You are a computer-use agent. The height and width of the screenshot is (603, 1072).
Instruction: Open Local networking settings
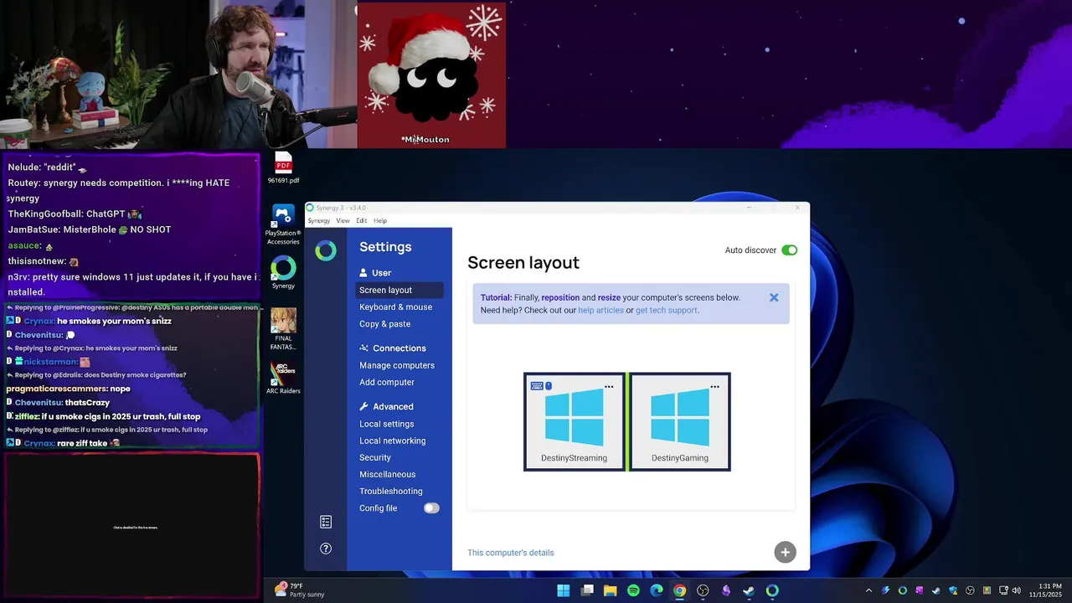coord(392,441)
